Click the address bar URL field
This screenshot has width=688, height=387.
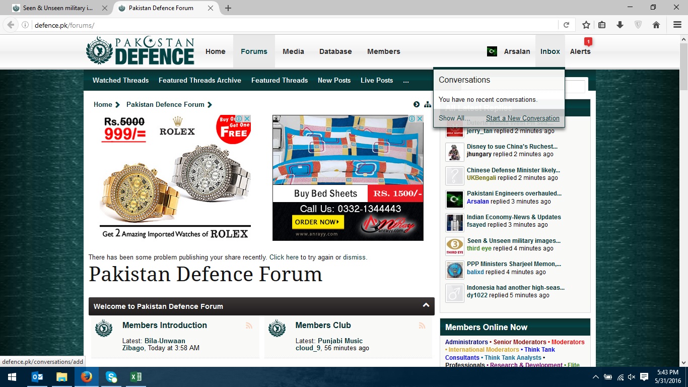click(295, 25)
